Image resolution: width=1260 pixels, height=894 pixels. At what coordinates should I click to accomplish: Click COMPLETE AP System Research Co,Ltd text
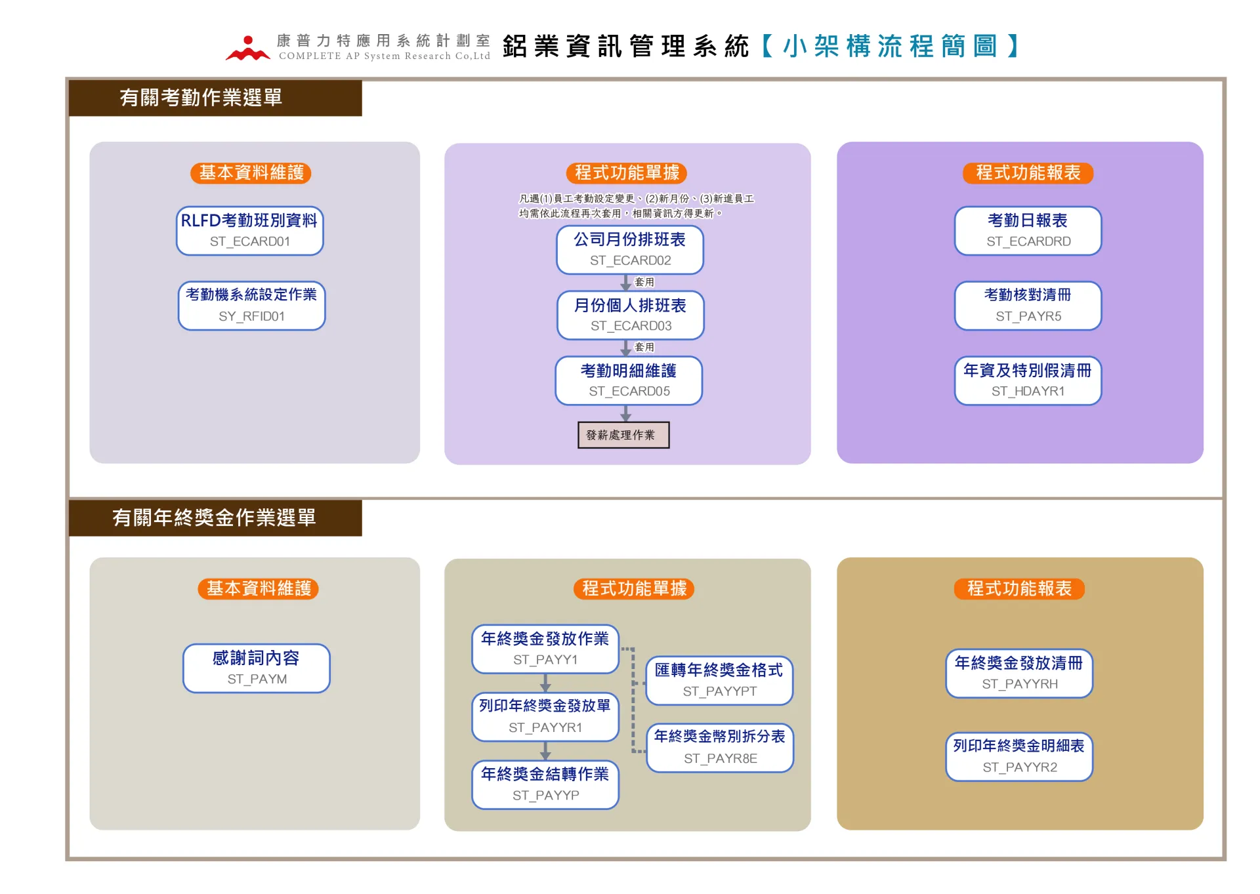(x=385, y=56)
